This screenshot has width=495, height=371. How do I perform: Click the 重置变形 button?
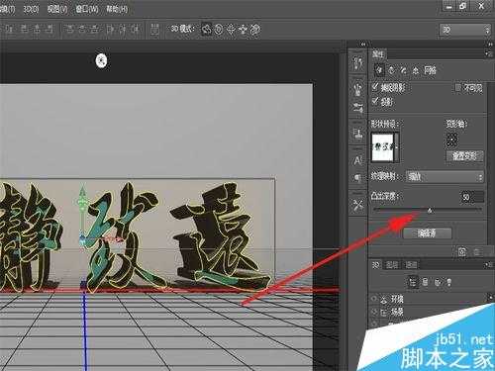(x=464, y=156)
